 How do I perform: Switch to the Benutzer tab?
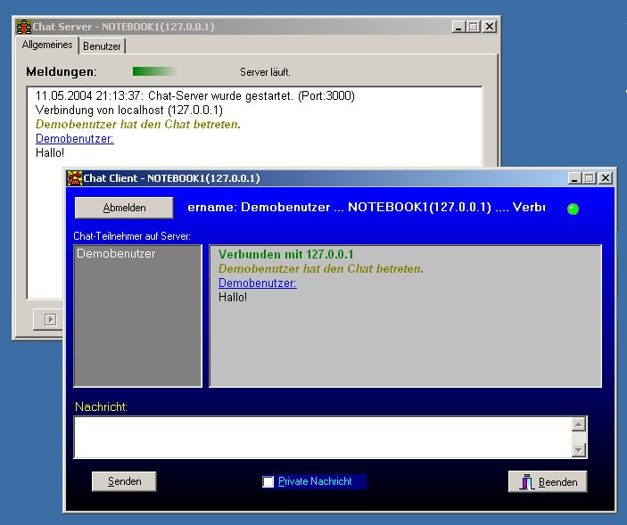click(103, 46)
